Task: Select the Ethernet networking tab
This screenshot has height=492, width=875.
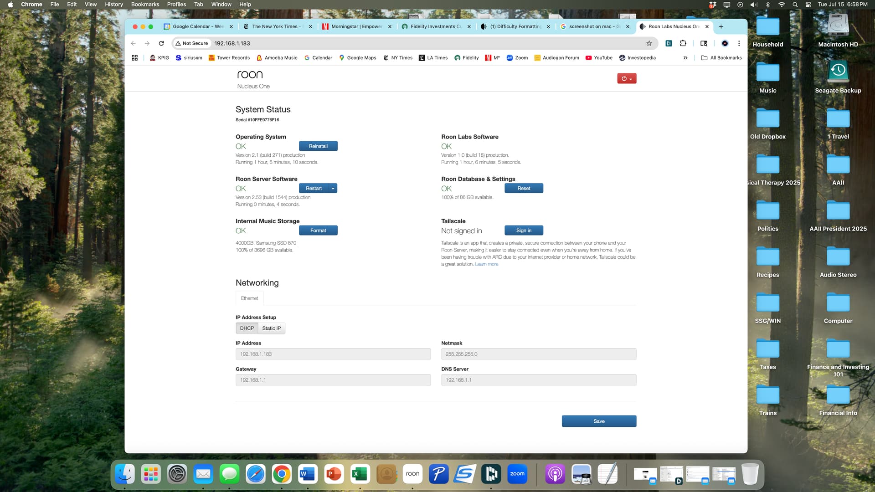Action: coord(249,298)
